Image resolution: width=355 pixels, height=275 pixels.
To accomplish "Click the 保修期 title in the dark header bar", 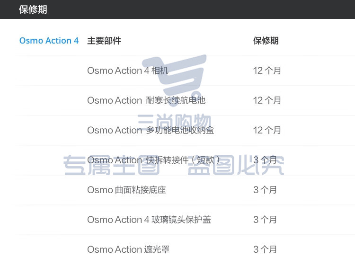I will 33,10.
